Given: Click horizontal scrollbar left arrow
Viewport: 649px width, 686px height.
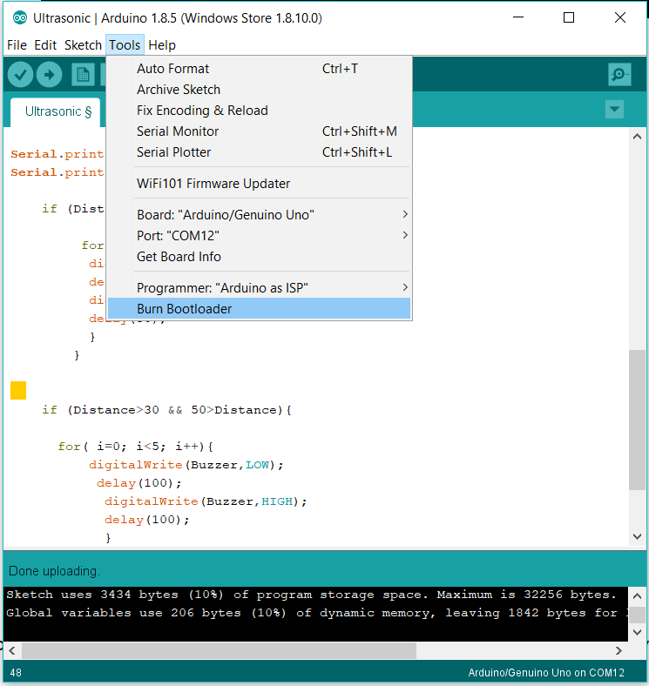Looking at the screenshot, I should tap(12, 651).
